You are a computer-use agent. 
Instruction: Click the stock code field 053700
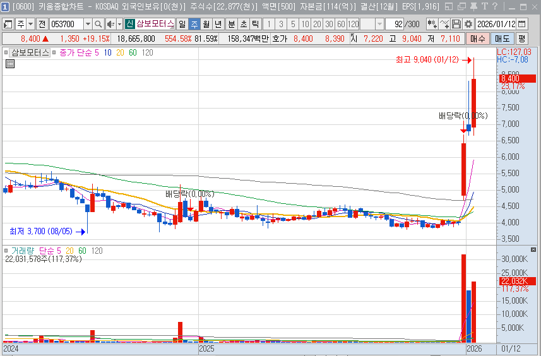pyautogui.click(x=66, y=24)
